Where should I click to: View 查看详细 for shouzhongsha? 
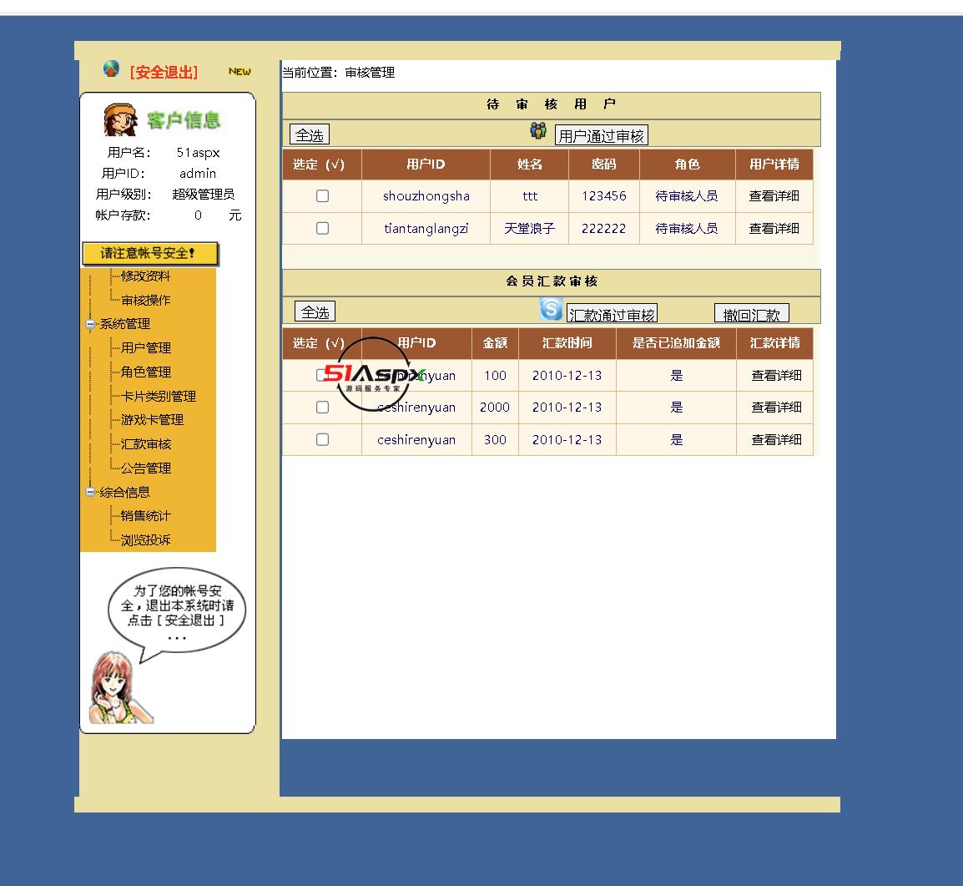tap(774, 196)
